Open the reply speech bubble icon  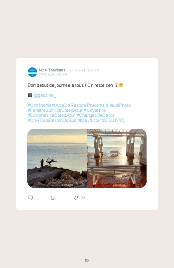point(30,198)
